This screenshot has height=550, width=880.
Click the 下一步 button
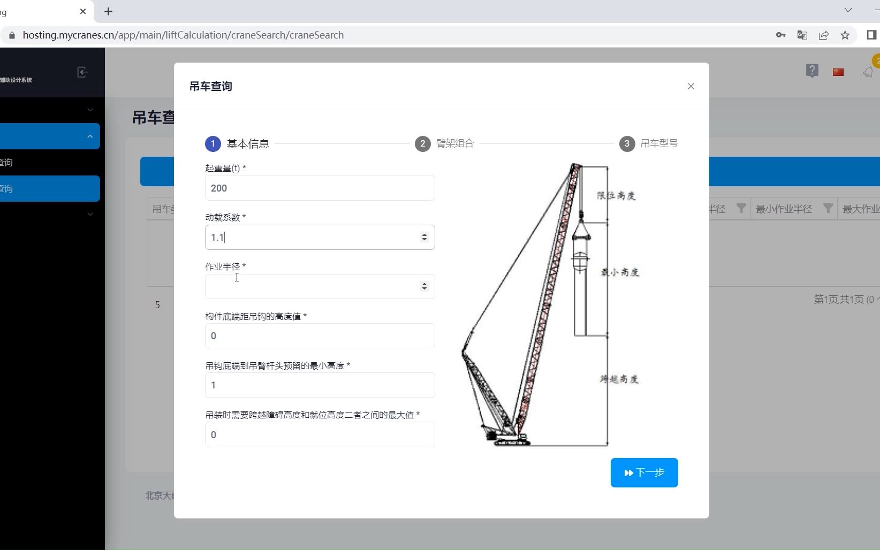click(x=643, y=472)
